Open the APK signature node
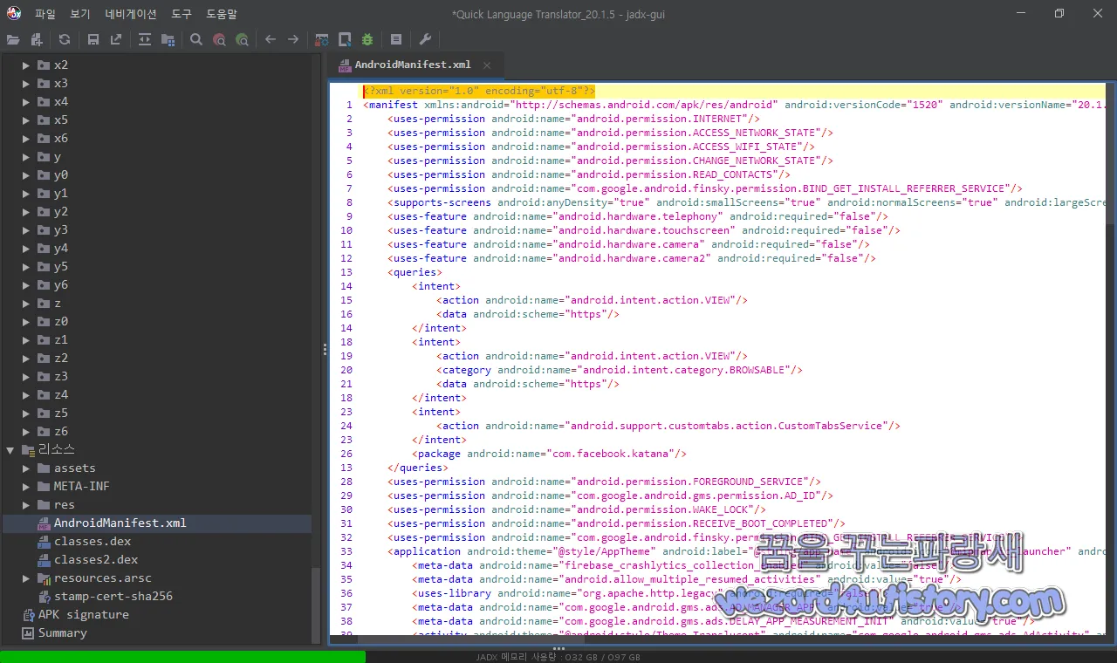 [83, 615]
